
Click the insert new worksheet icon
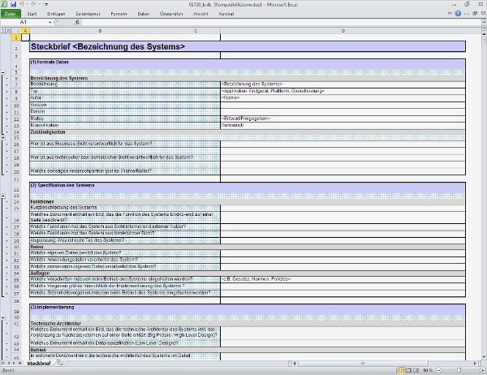tap(59, 363)
